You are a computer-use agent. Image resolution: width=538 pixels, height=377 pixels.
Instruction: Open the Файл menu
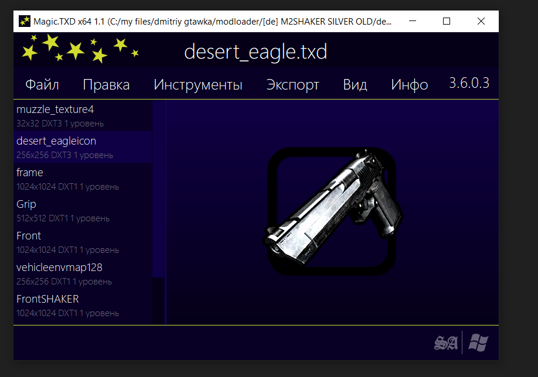pos(42,84)
